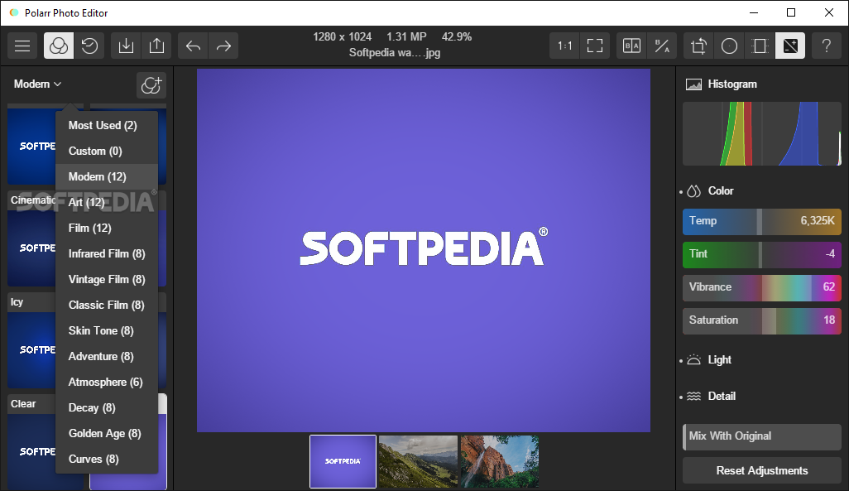Screen dimensions: 849x491
Task: Choose Classic Film (8) category
Action: pyautogui.click(x=107, y=305)
